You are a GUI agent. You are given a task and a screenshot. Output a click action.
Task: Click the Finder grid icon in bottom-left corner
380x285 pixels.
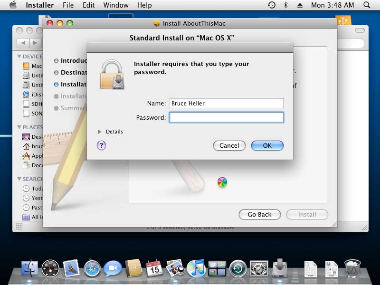point(19,227)
